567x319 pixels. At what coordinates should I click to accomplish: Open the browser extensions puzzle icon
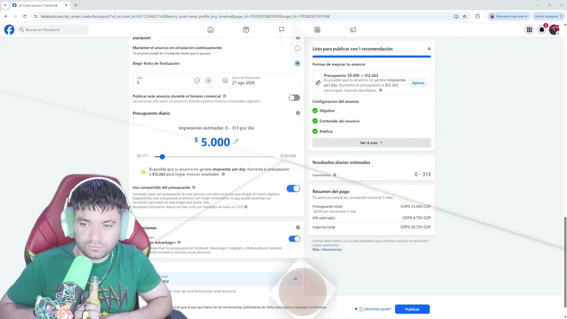(478, 16)
